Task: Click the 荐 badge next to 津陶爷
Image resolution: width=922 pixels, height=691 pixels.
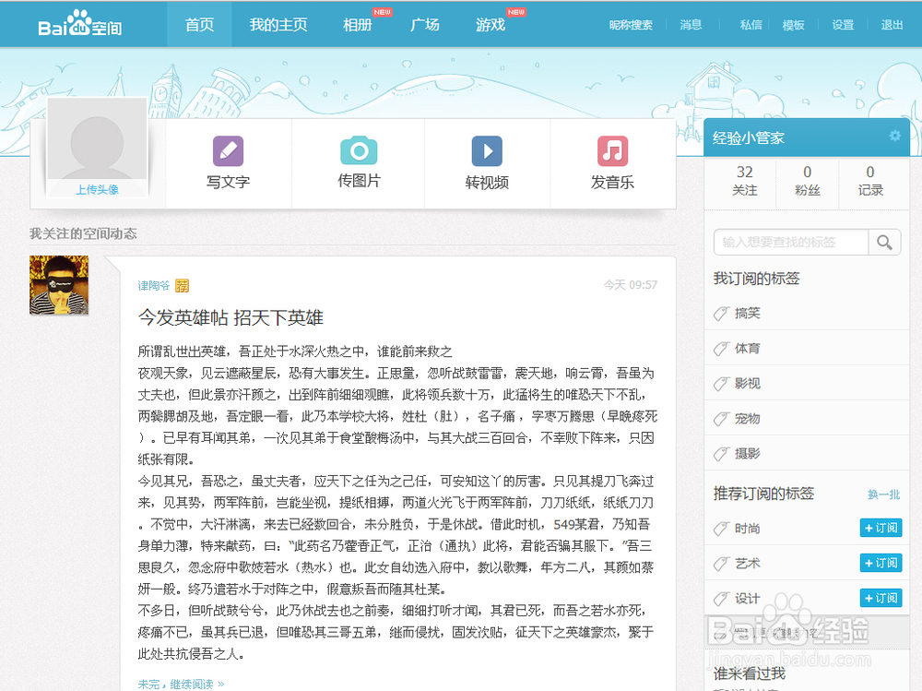Action: (x=183, y=286)
